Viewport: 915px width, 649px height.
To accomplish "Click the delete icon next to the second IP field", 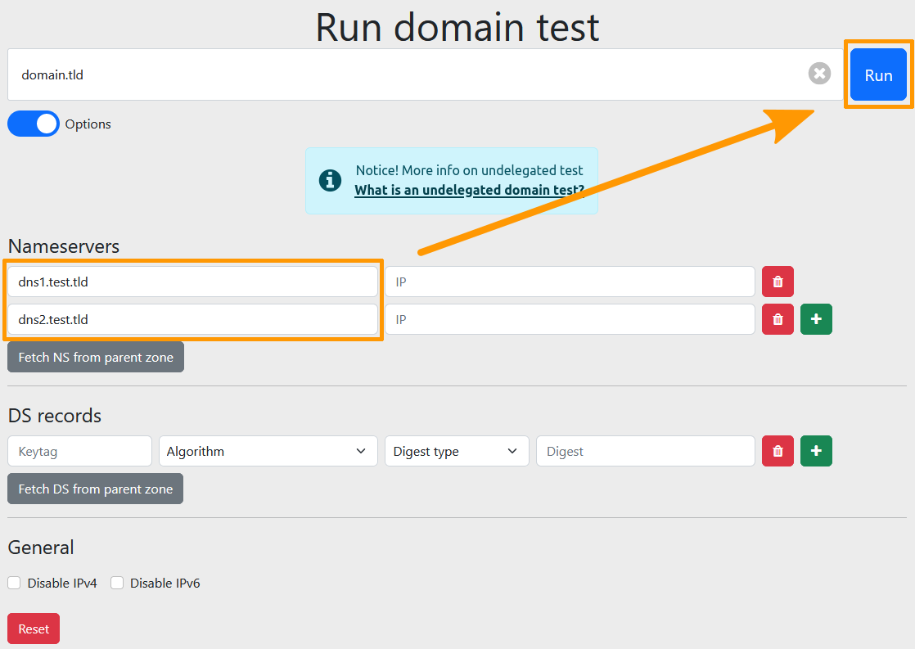I will tap(777, 319).
